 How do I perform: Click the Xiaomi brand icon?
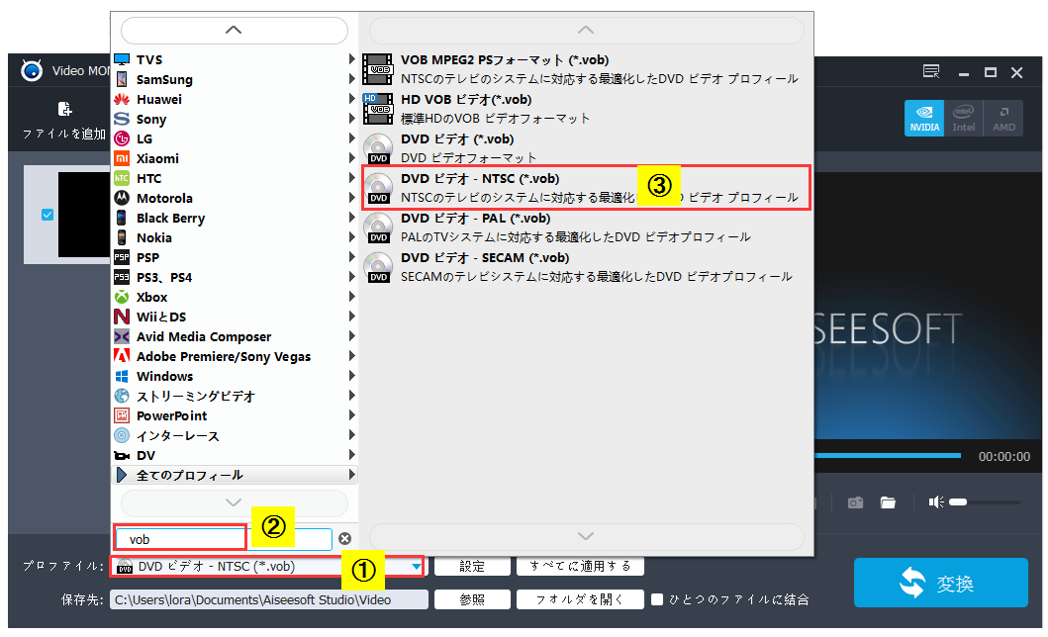coord(122,158)
